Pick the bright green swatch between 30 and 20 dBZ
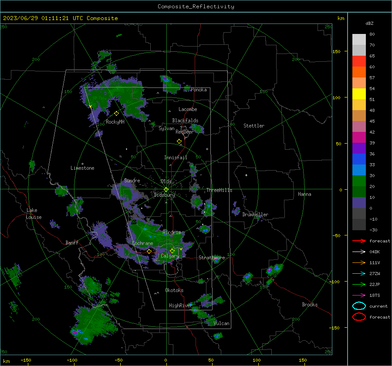The image size is (392, 366). click(359, 181)
